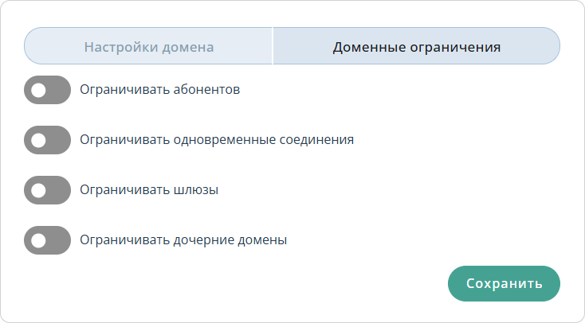Screen dimensions: 585x323
Task: Select the Доменные ограничения tab
Action: pyautogui.click(x=416, y=47)
